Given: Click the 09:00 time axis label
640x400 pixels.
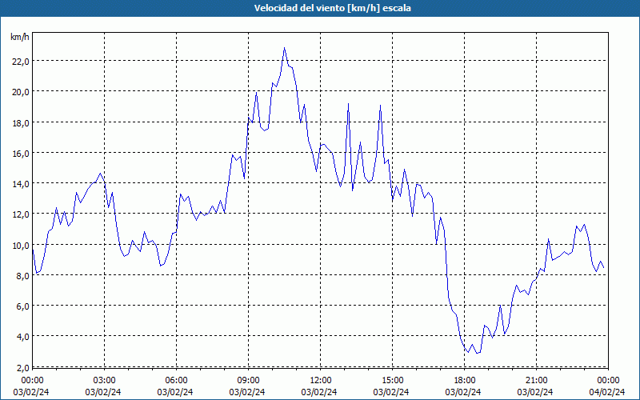Looking at the screenshot, I should pos(249,381).
